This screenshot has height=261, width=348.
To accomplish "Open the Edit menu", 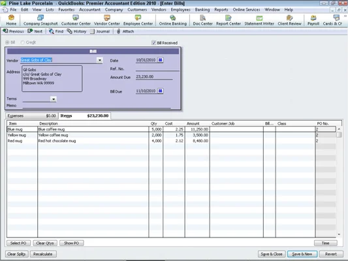I will (25, 10).
